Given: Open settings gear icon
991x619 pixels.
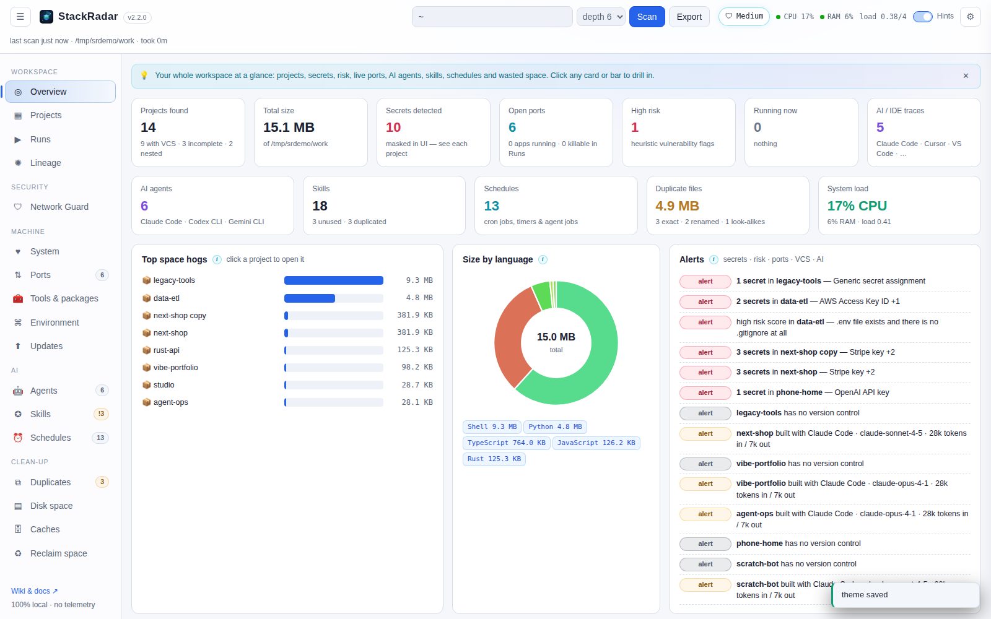Looking at the screenshot, I should 970,17.
